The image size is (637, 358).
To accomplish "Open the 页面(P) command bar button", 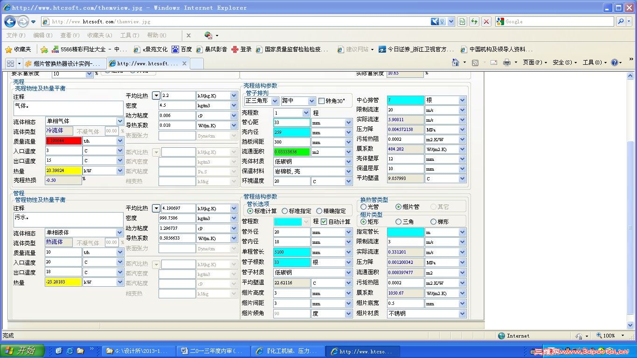I will [x=535, y=62].
